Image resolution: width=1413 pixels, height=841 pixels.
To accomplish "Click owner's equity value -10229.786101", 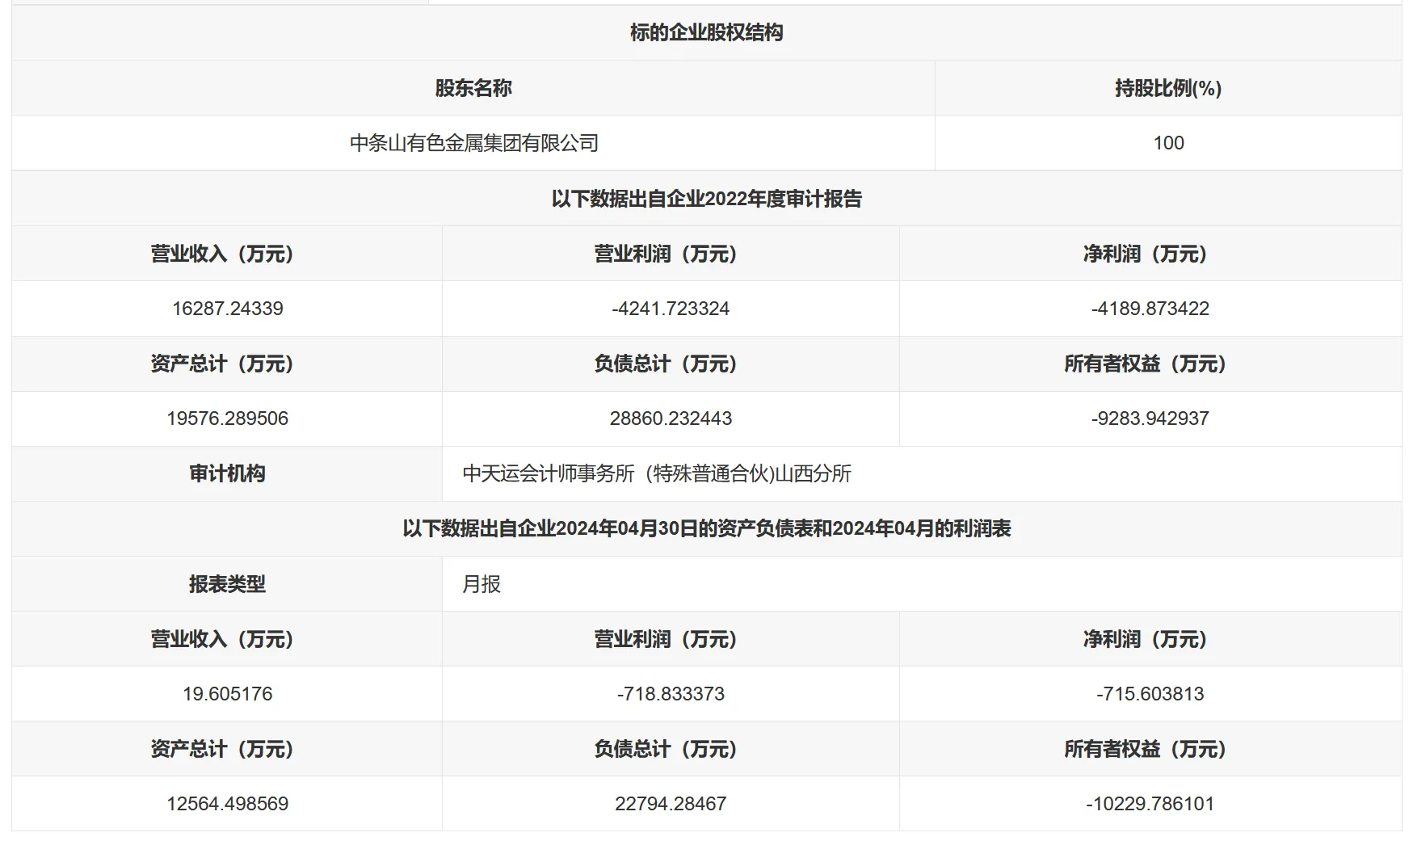I will pyautogui.click(x=1150, y=804).
